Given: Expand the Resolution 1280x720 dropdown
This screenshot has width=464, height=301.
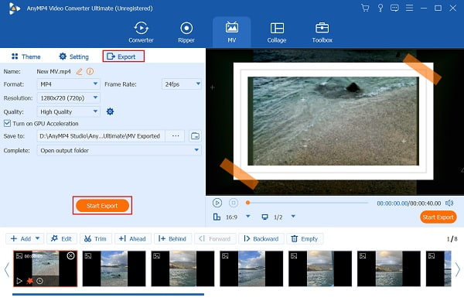Looking at the screenshot, I should (x=68, y=98).
